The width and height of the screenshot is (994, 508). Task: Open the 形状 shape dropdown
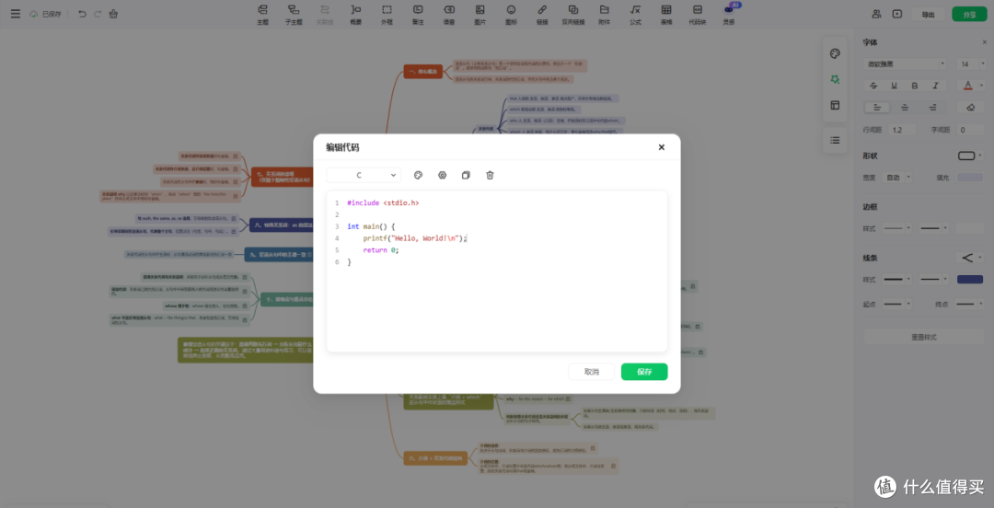coord(970,156)
